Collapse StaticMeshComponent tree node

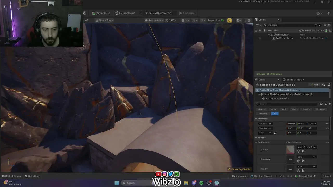[259, 94]
